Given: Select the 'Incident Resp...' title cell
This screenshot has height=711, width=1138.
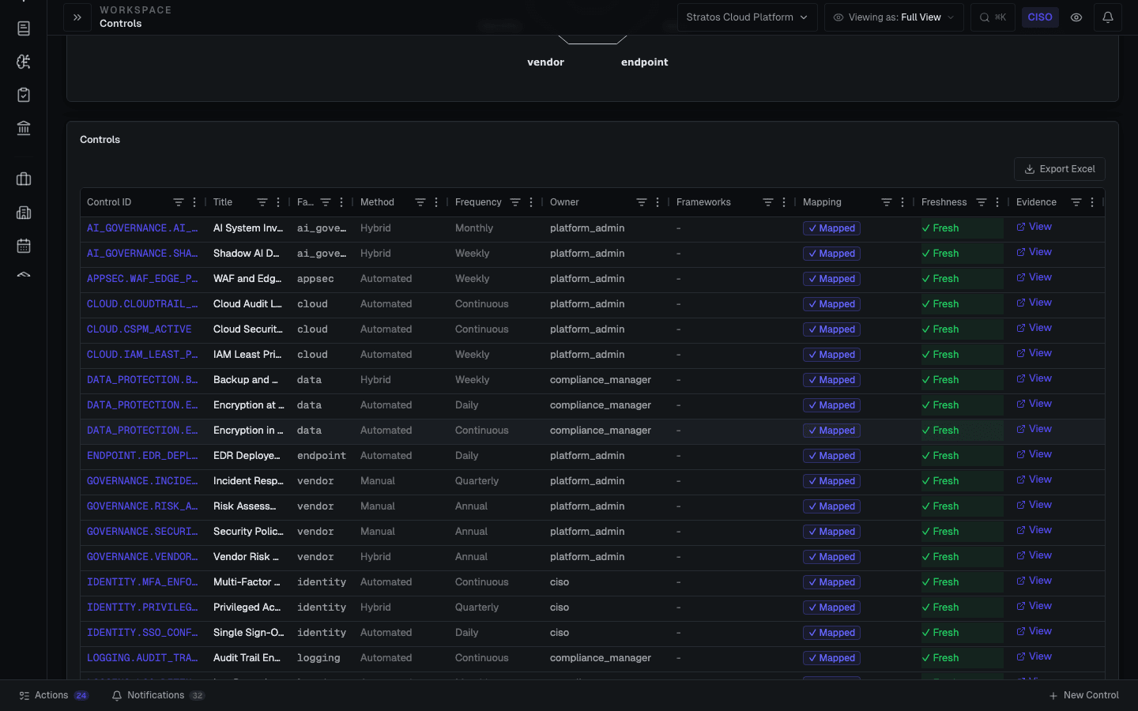Looking at the screenshot, I should [248, 481].
